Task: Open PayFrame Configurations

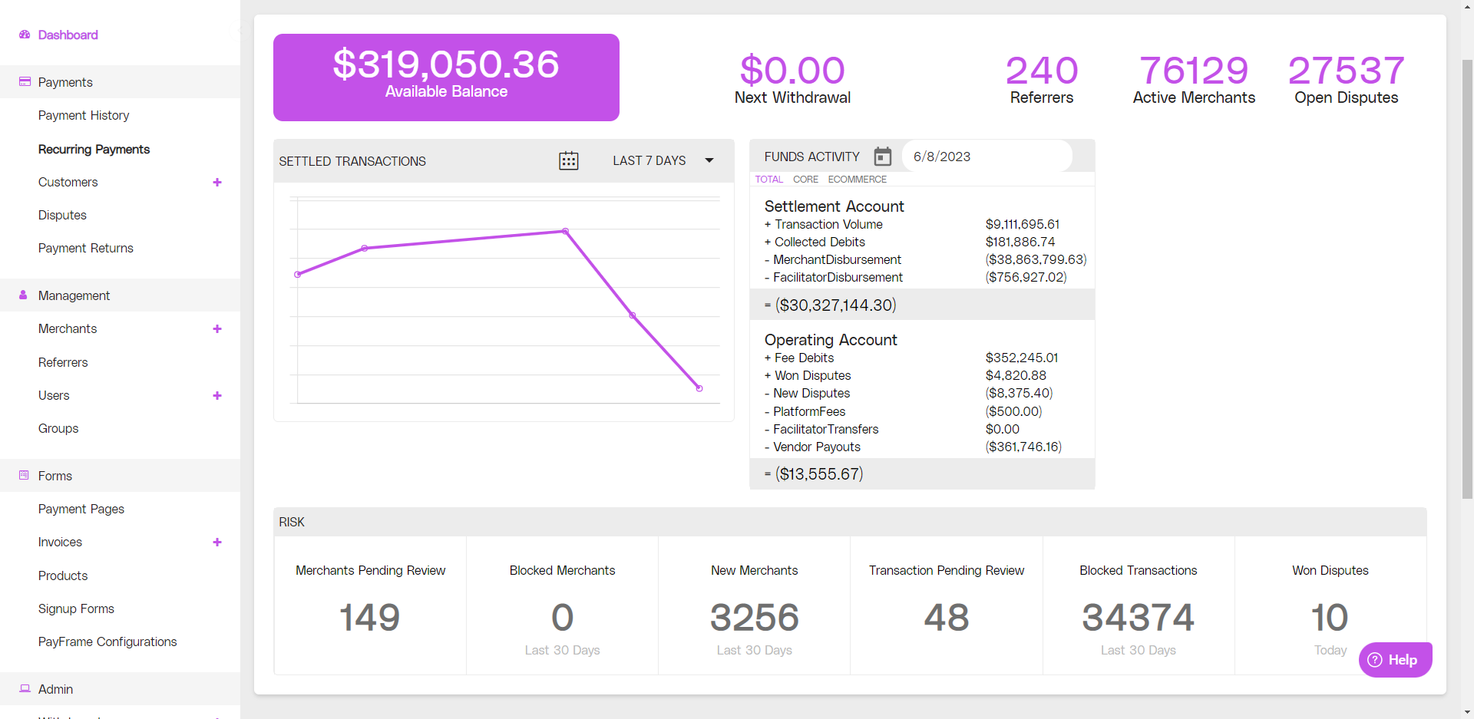Action: coord(107,641)
